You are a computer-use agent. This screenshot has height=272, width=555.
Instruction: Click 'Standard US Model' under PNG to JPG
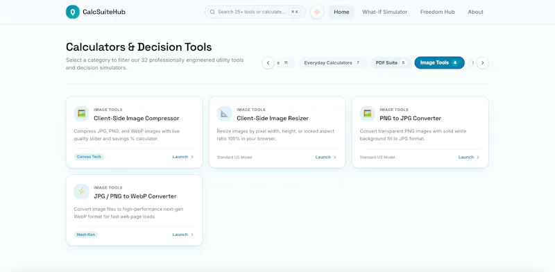[377, 158]
